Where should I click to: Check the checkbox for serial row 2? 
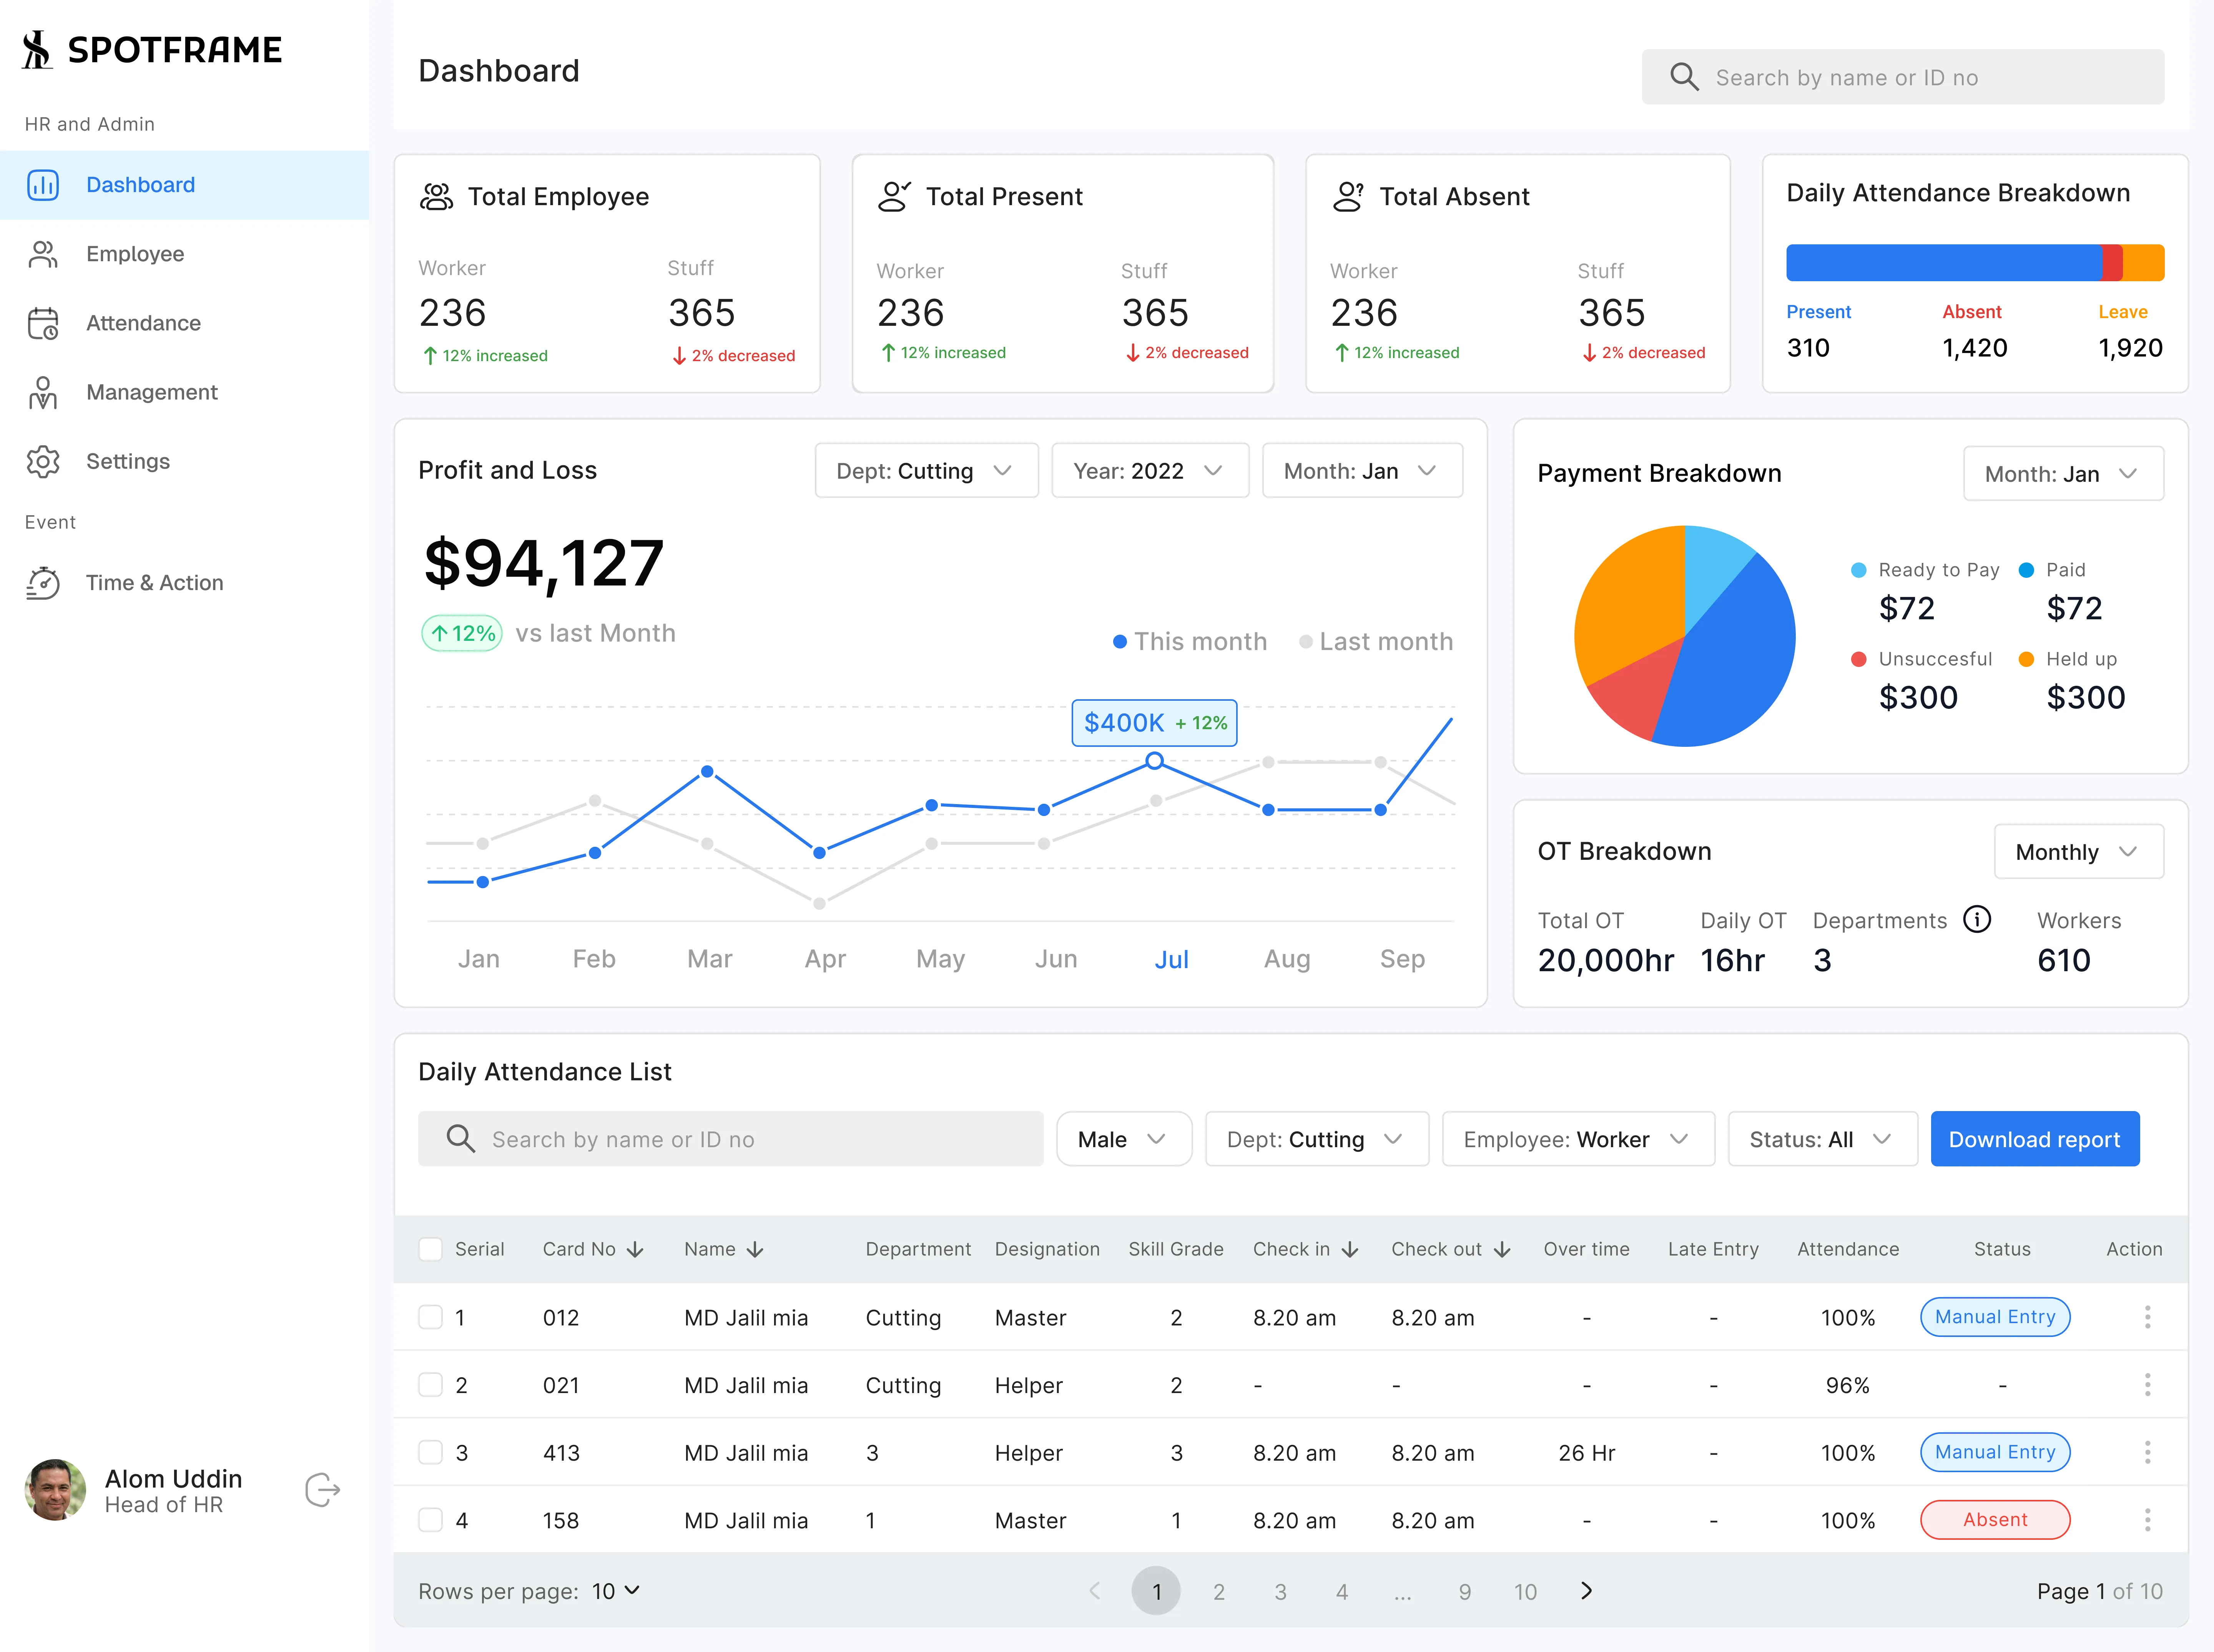pos(430,1385)
